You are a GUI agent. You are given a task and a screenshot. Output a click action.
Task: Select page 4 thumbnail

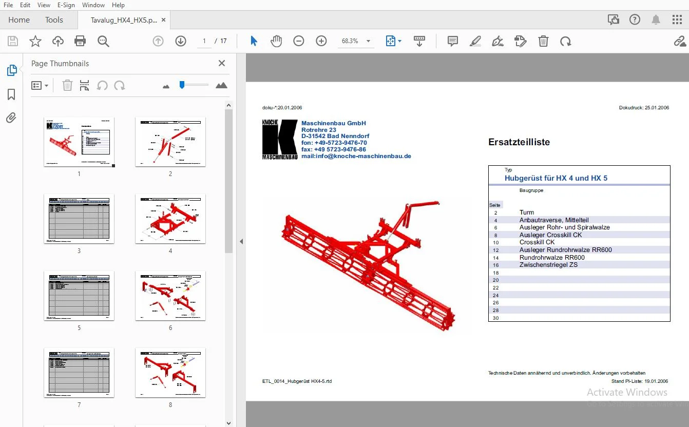point(170,219)
